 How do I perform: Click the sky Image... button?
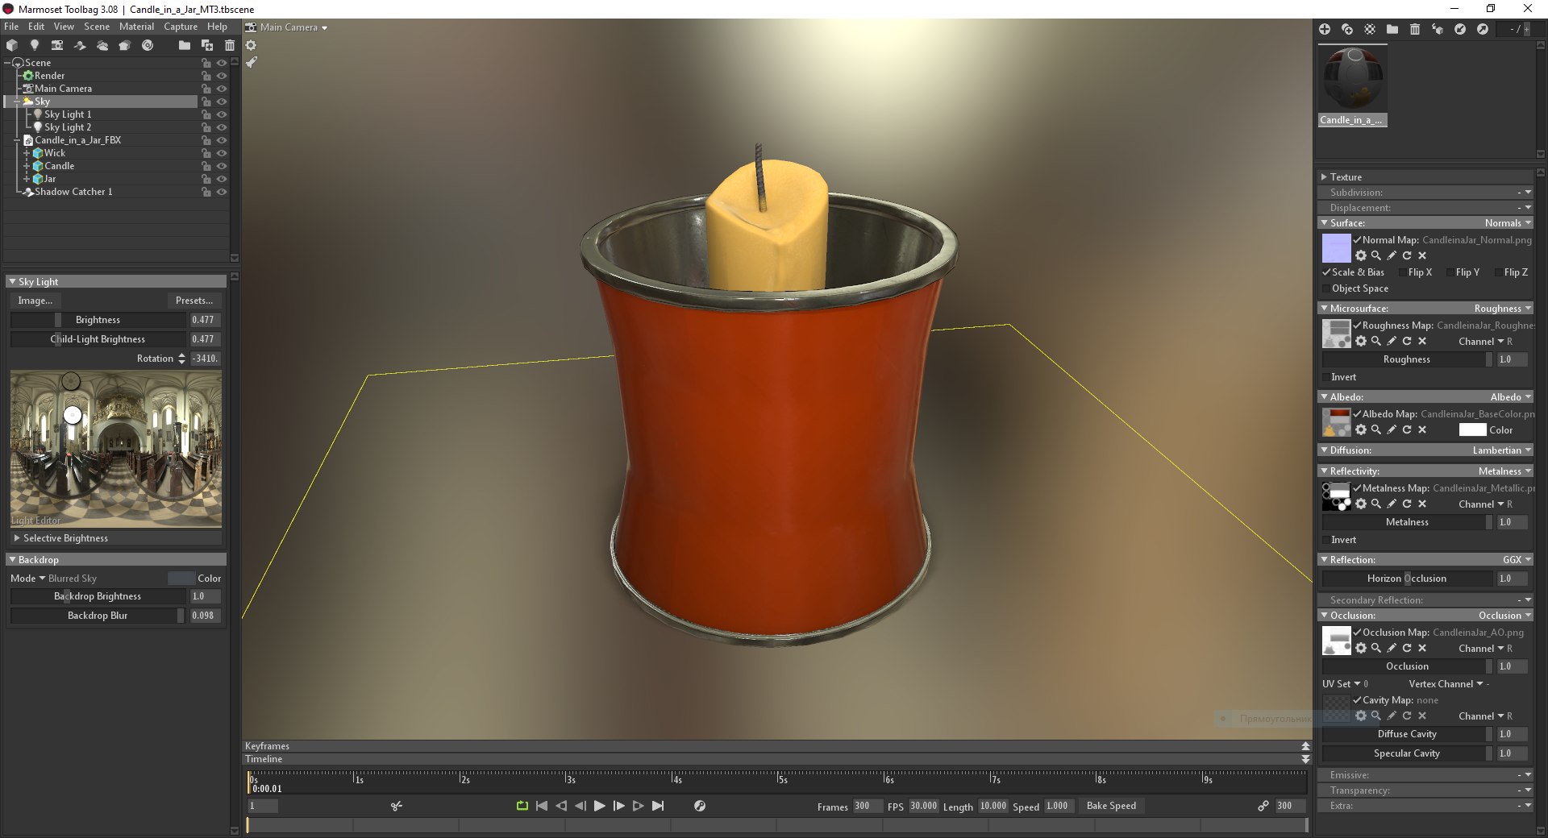(x=35, y=301)
